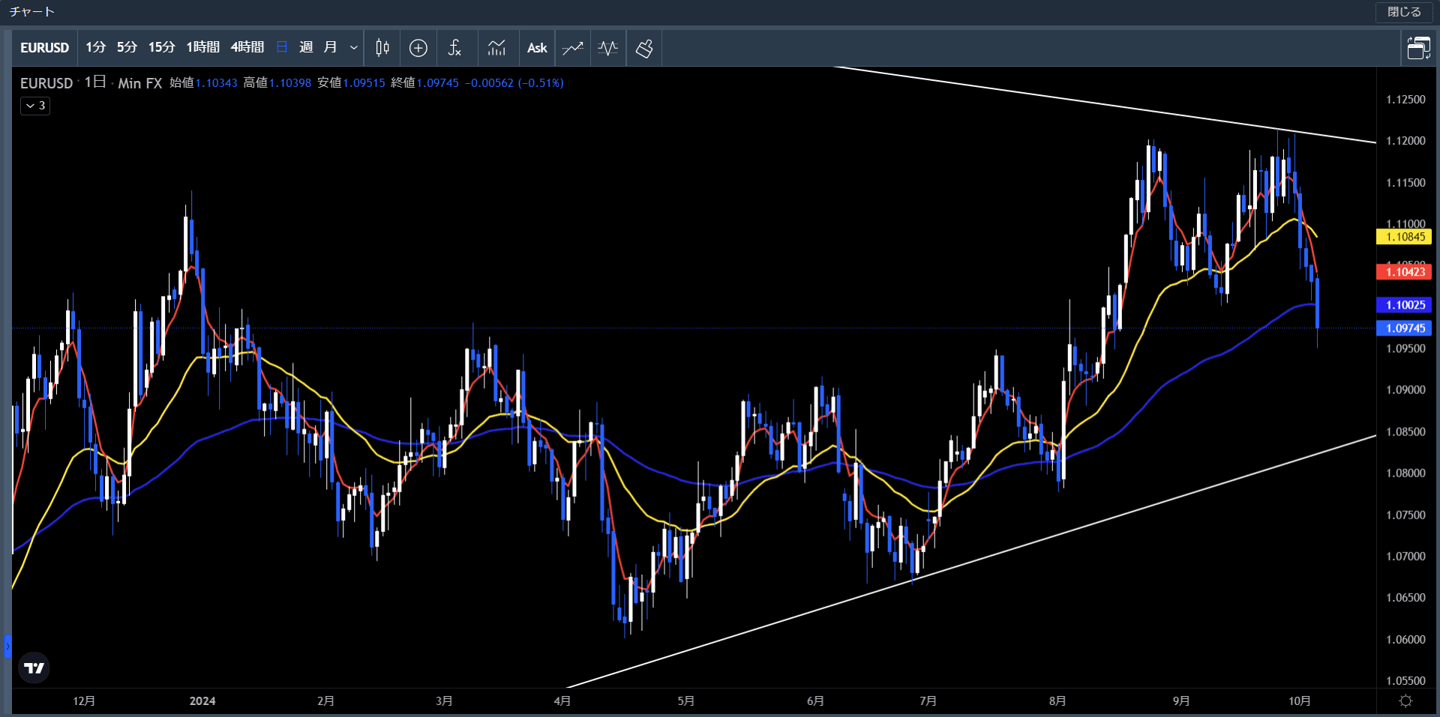Click the TradingView logo
The image size is (1440, 717).
point(34,668)
